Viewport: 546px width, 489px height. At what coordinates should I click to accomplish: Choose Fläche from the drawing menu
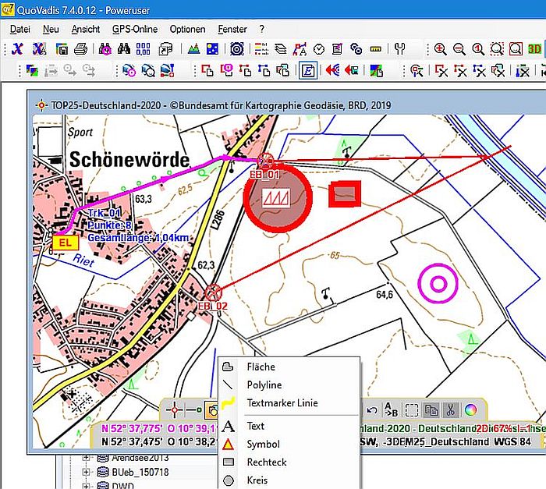click(289, 367)
